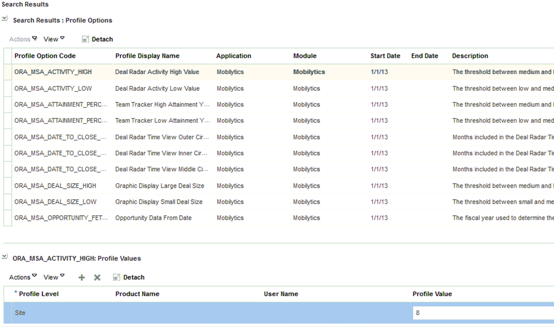This screenshot has width=554, height=327.
Task: Click the Application column header
Action: point(234,56)
